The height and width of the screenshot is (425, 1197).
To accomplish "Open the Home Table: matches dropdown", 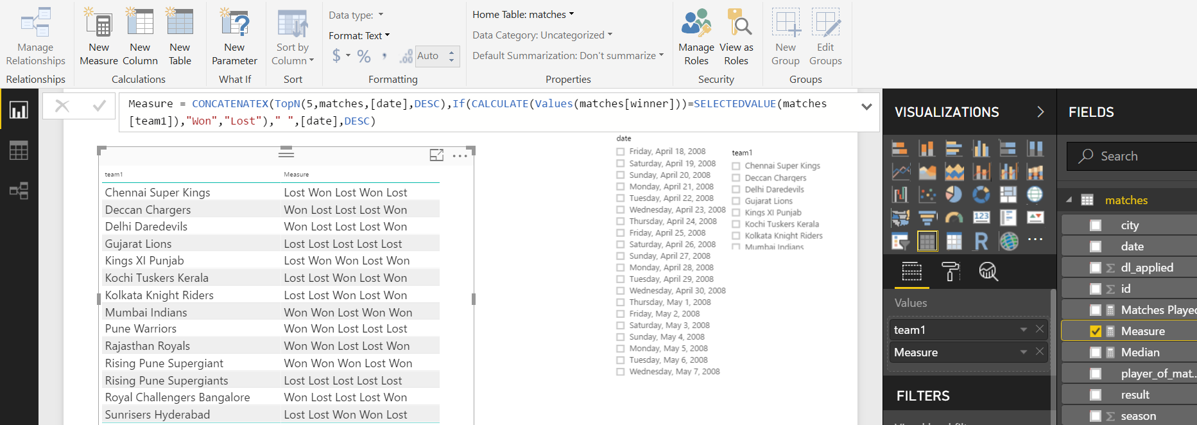I will pyautogui.click(x=523, y=14).
